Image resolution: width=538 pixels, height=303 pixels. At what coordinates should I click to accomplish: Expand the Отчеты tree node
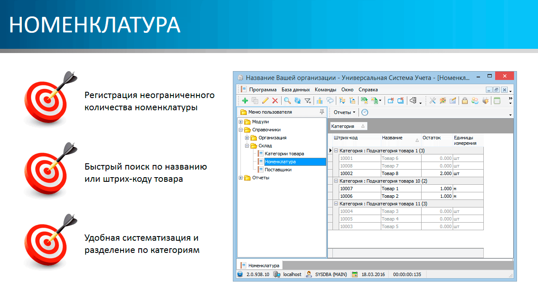click(241, 178)
